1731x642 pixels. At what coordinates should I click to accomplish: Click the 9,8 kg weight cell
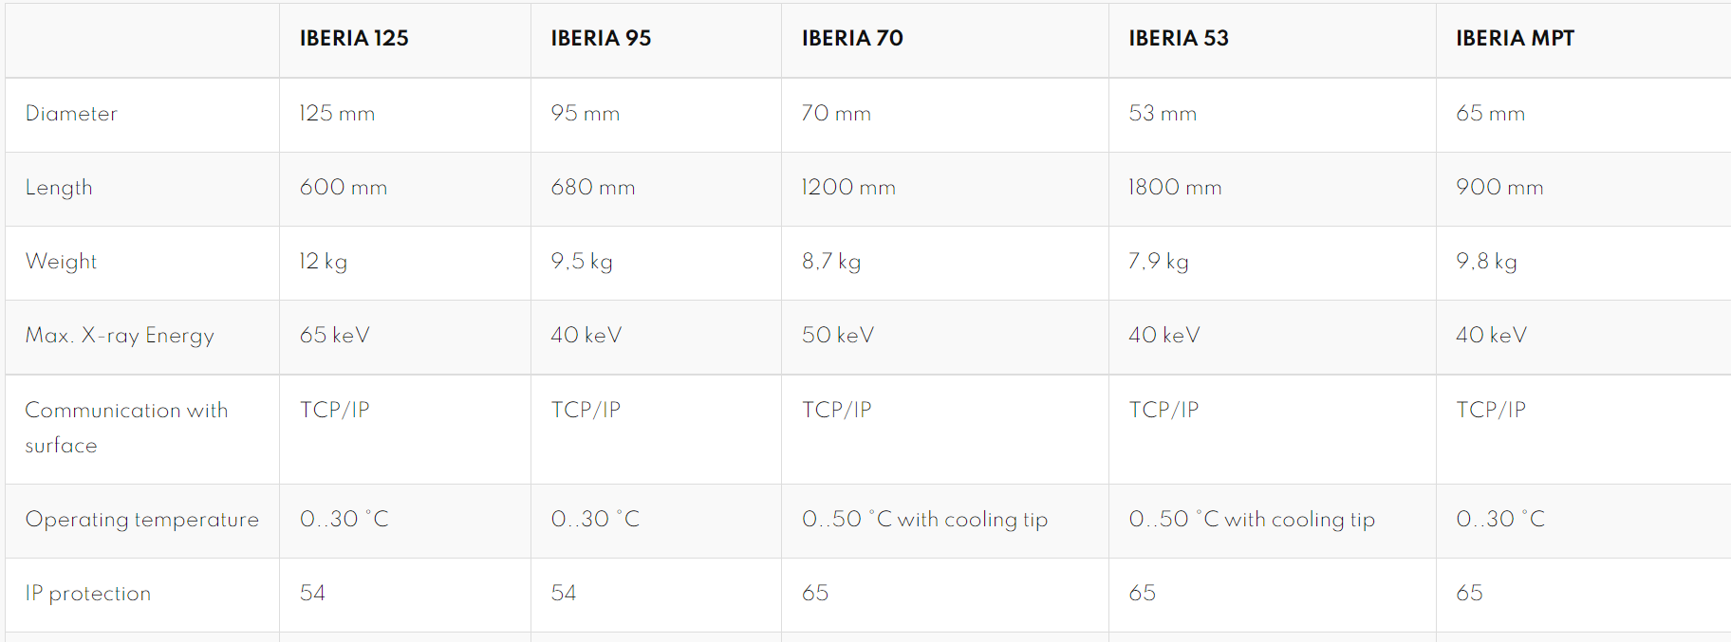point(1486,262)
